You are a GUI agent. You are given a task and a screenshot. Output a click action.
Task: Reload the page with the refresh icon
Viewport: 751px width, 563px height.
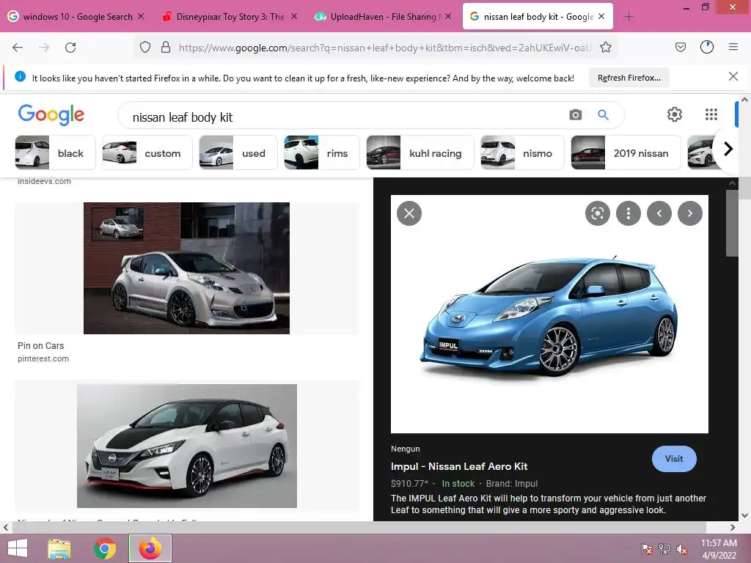point(70,48)
